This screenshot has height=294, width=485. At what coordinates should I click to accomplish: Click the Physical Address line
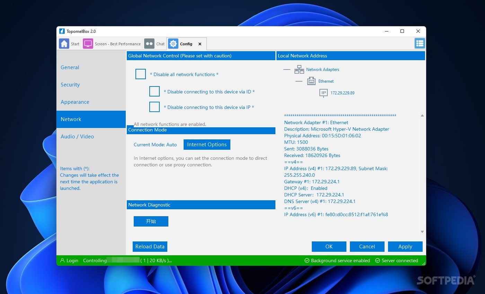[x=323, y=136]
